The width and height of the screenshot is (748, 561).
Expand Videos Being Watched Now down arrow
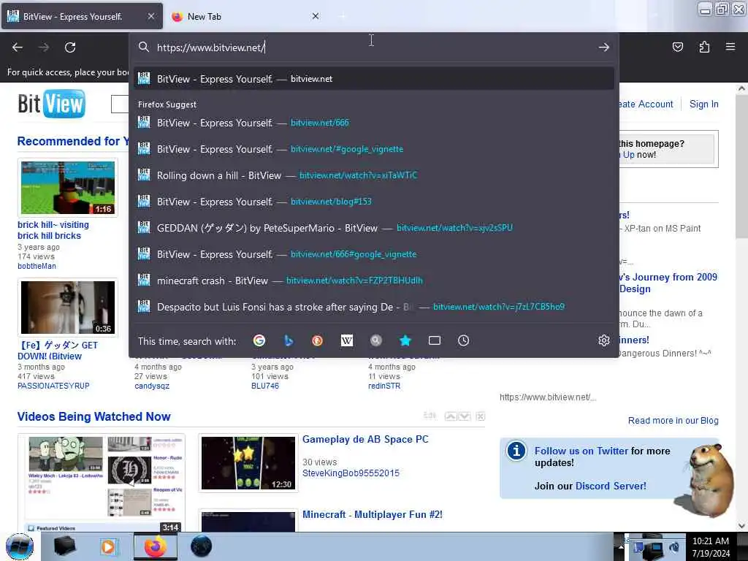coord(464,416)
